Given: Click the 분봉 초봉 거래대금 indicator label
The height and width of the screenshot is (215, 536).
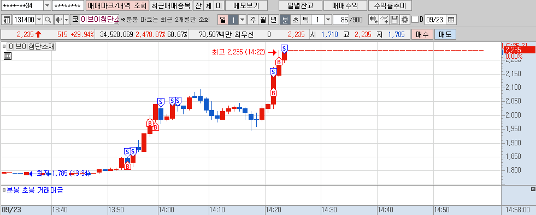Looking at the screenshot, I should tap(35, 191).
